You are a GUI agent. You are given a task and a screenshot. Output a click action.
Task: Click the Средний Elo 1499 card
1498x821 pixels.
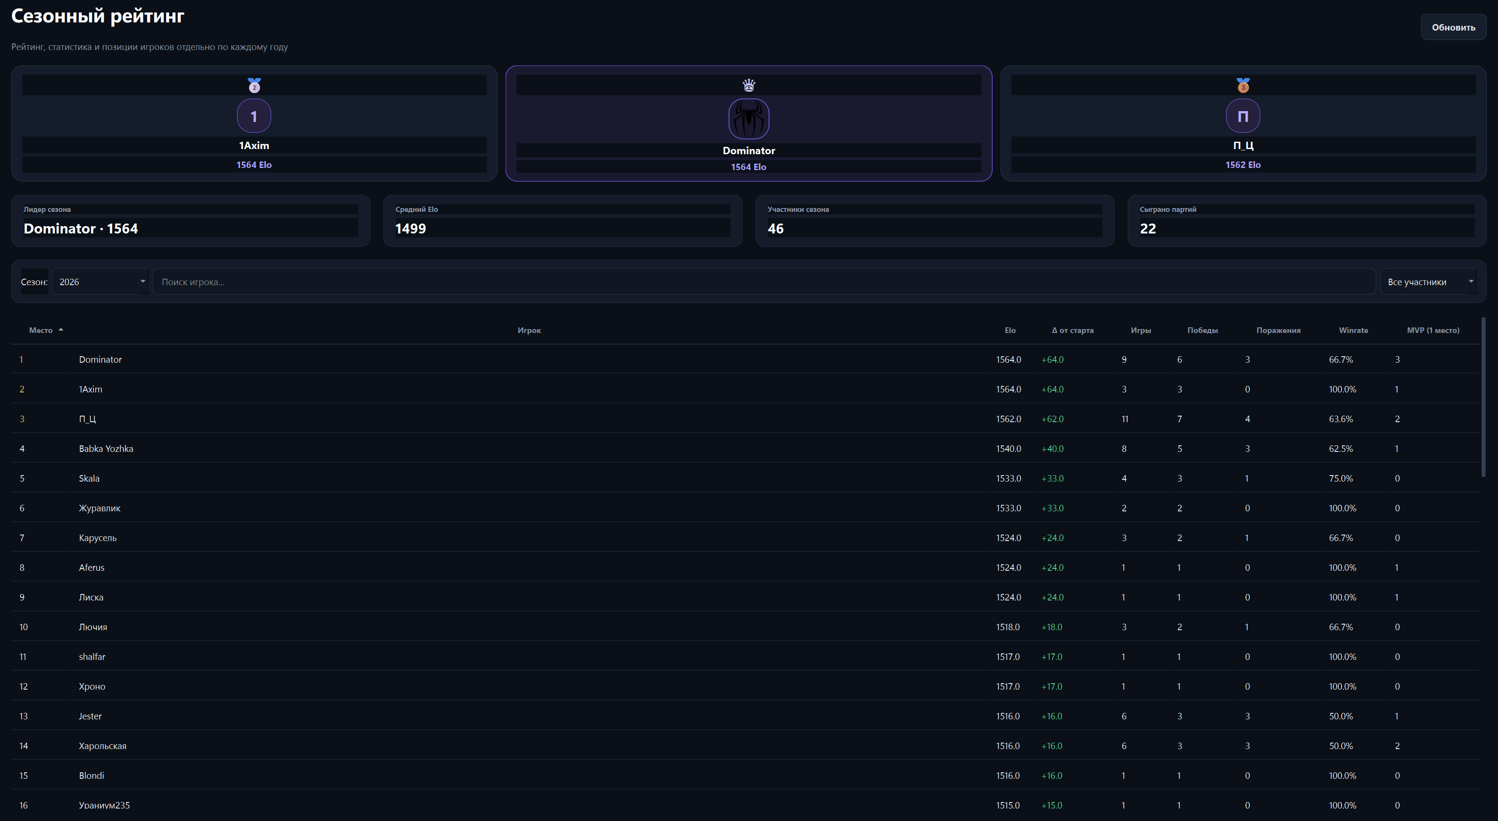pos(563,221)
